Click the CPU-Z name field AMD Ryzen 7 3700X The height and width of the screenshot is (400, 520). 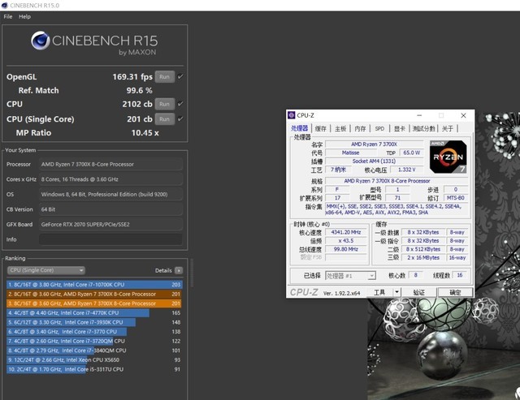[374, 144]
